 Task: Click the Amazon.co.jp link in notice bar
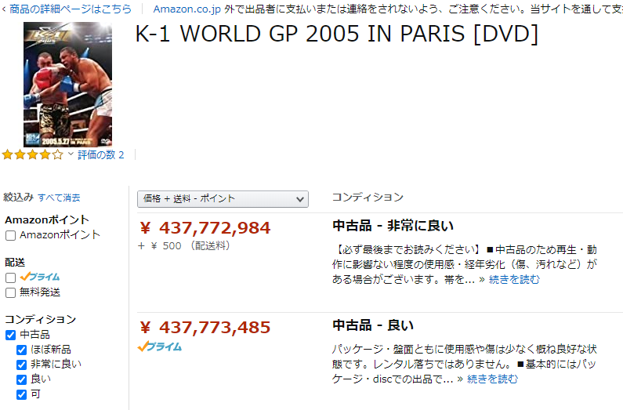tap(187, 9)
